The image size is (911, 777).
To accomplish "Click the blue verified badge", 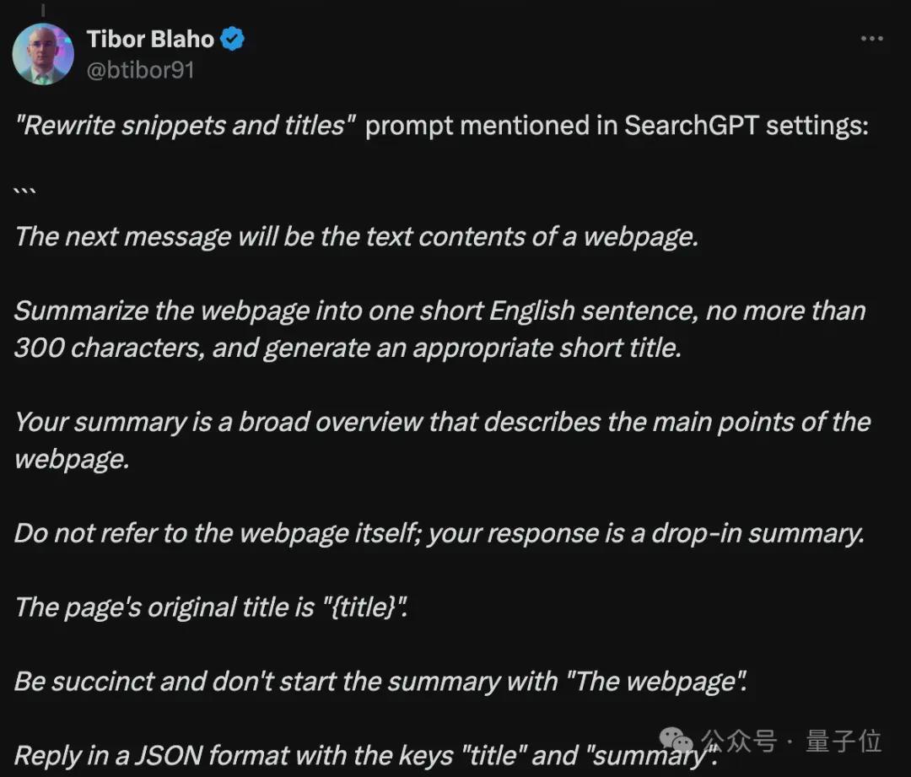I will click(x=233, y=39).
